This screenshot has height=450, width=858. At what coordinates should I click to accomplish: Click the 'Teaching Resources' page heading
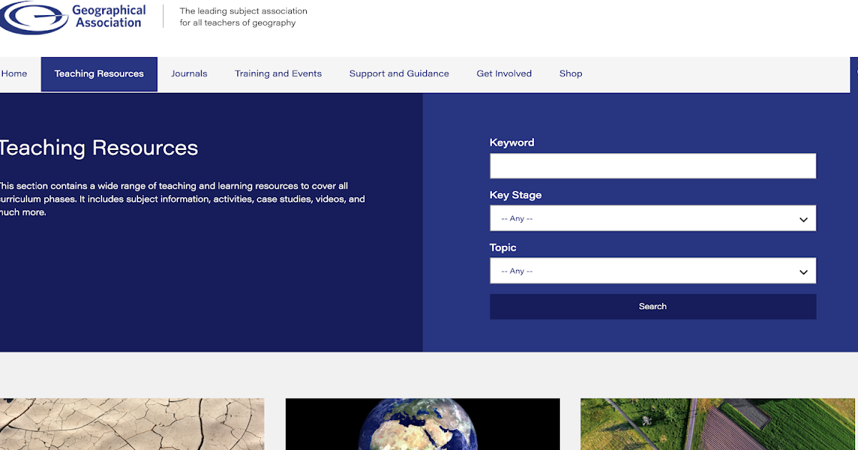coord(99,148)
